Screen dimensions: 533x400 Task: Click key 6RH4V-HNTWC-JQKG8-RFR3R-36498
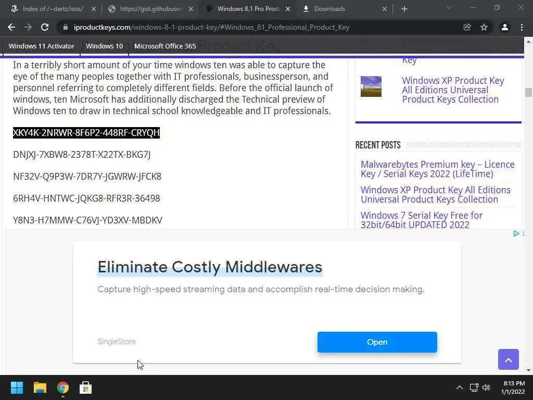tap(86, 198)
